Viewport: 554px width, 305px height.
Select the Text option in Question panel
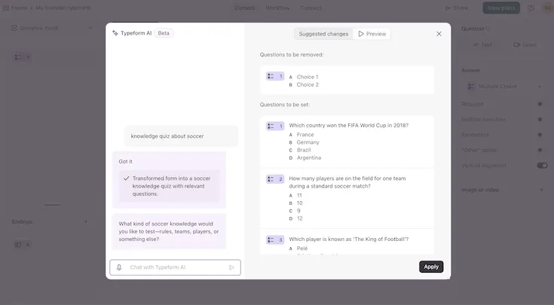point(482,45)
